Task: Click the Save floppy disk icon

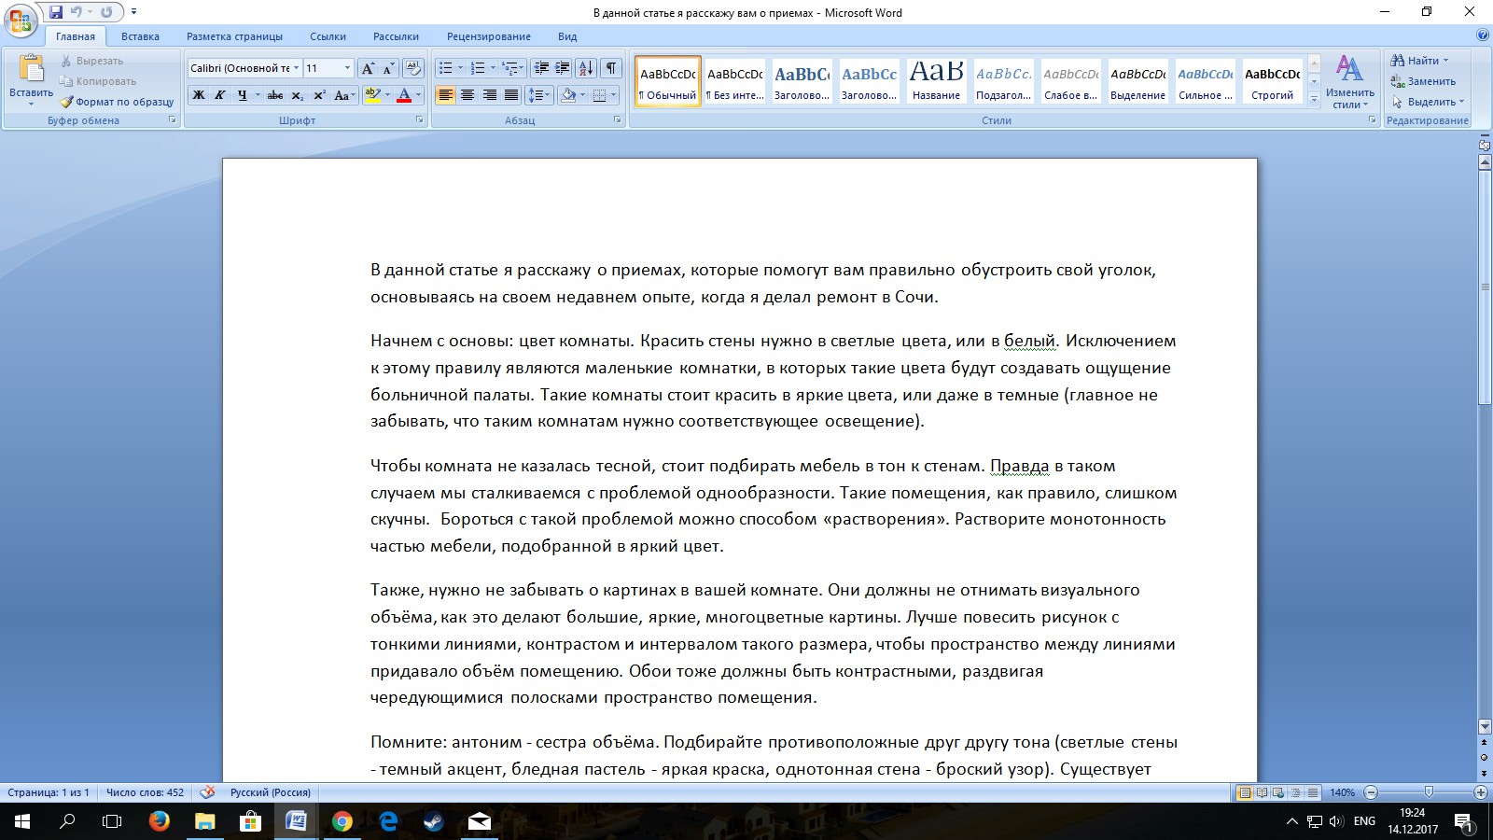Action: 56,12
